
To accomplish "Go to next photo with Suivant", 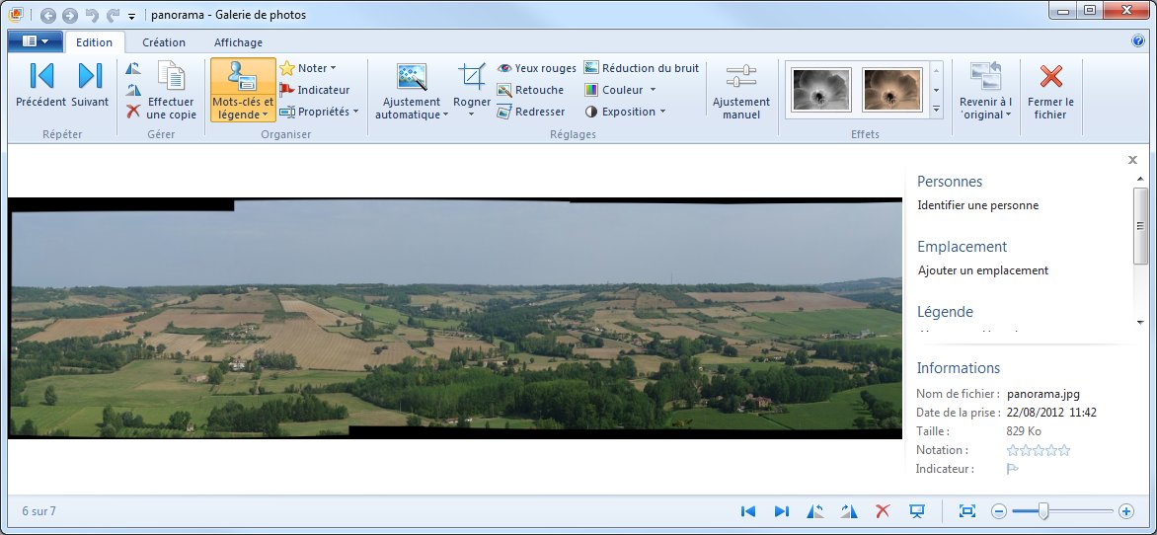I will [90, 86].
